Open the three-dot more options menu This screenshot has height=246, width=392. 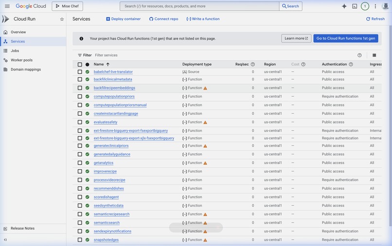point(375,6)
